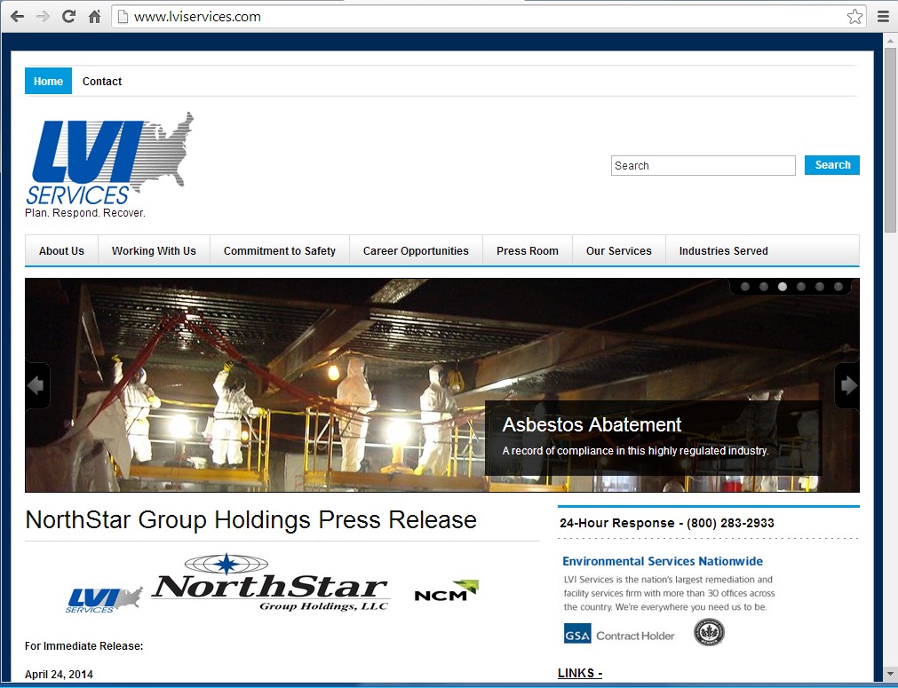The width and height of the screenshot is (898, 688).
Task: Open the Contact page
Action: click(102, 82)
